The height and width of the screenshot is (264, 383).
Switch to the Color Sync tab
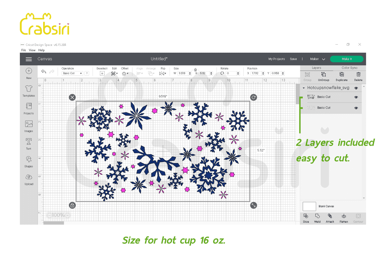(x=349, y=68)
